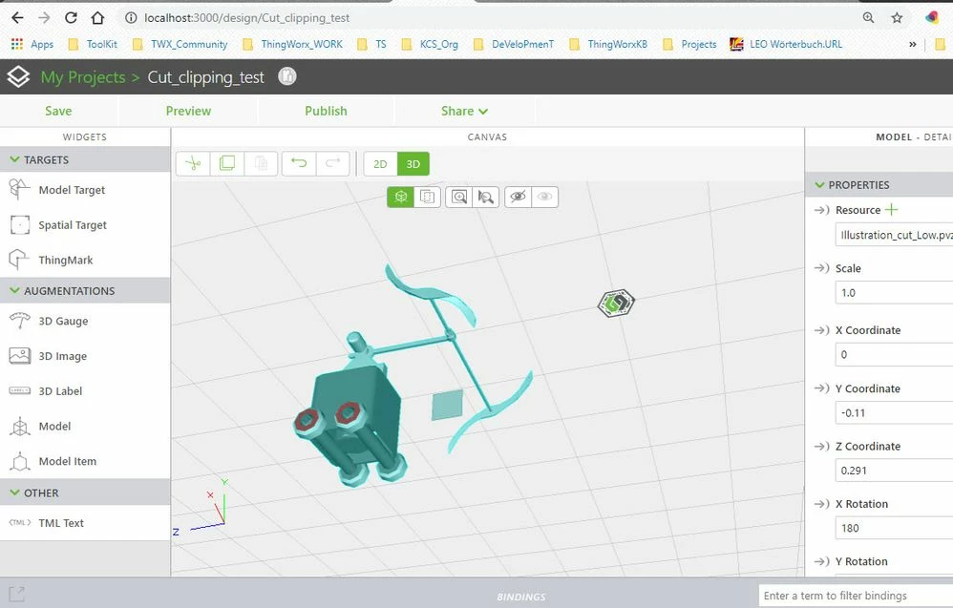
Task: Click the Y Coordinate field showing -0.11
Action: (894, 413)
